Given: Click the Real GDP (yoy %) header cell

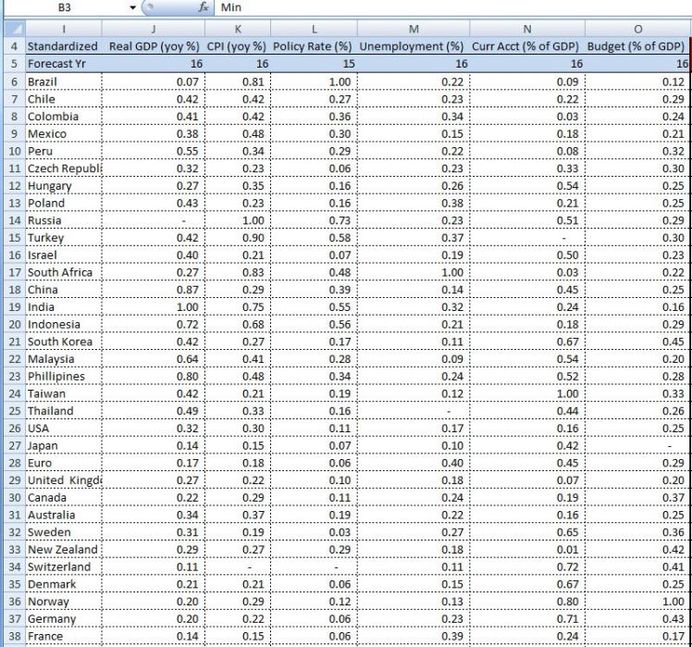Looking at the screenshot, I should [x=151, y=46].
